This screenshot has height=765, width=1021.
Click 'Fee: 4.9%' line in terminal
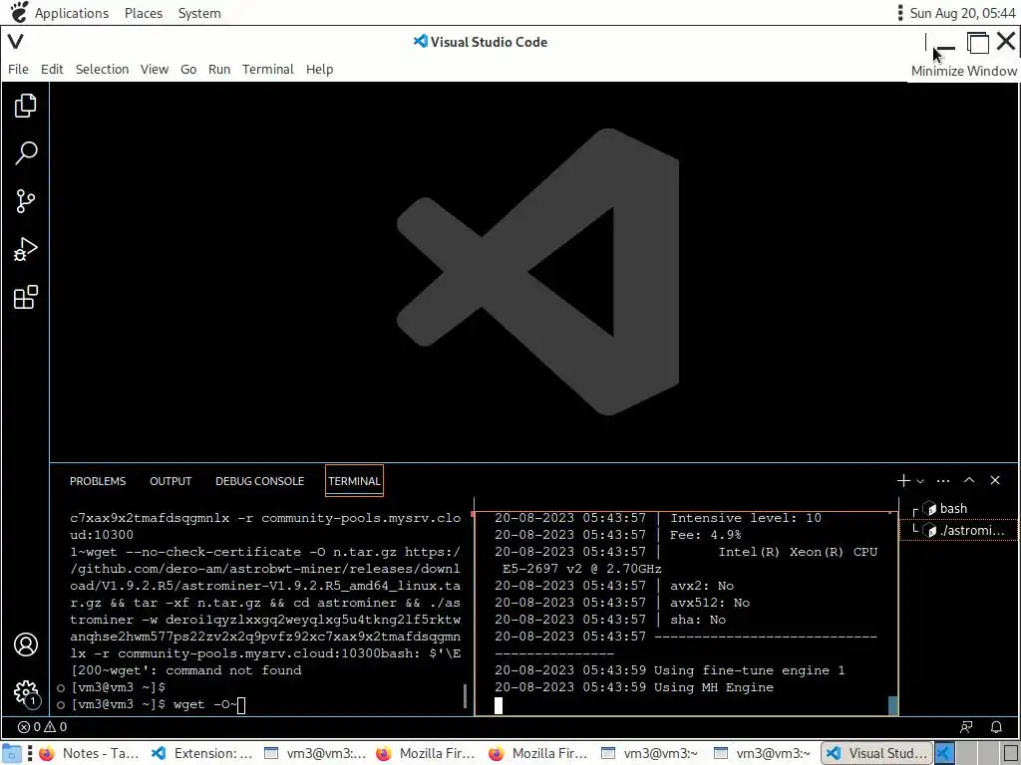[706, 535]
